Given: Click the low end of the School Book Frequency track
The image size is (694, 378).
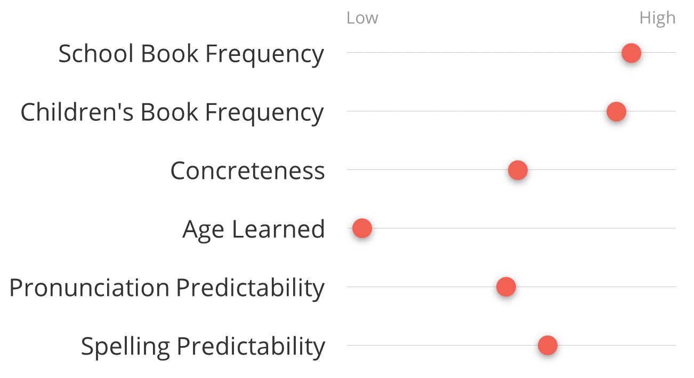Looking at the screenshot, I should click(x=350, y=52).
